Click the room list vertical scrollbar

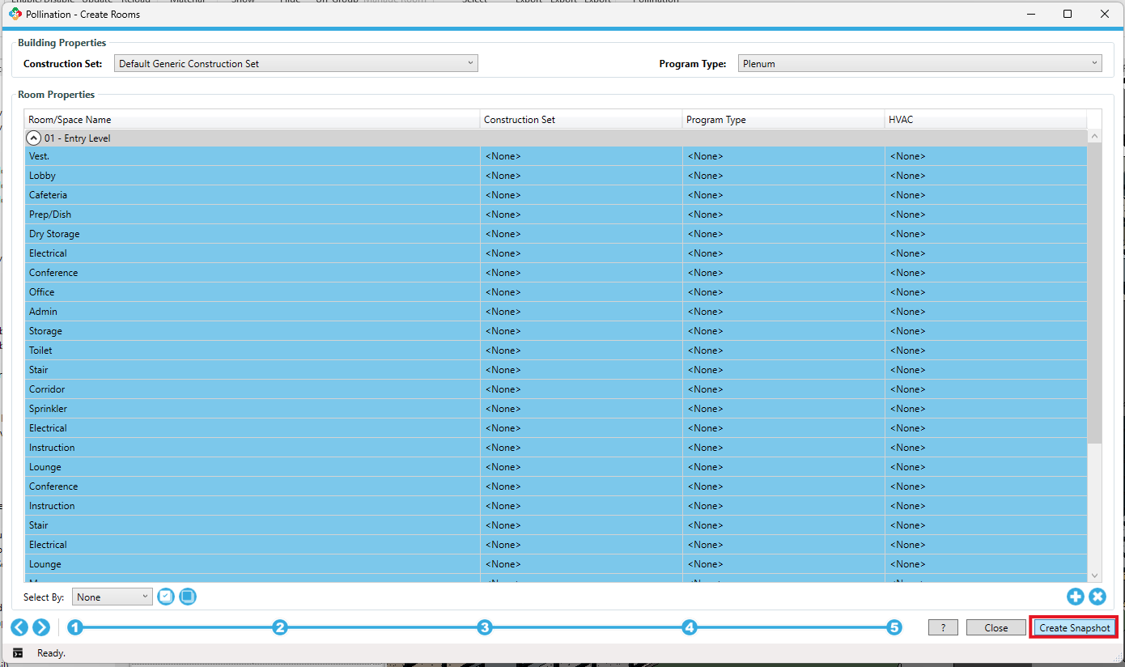point(1094,291)
